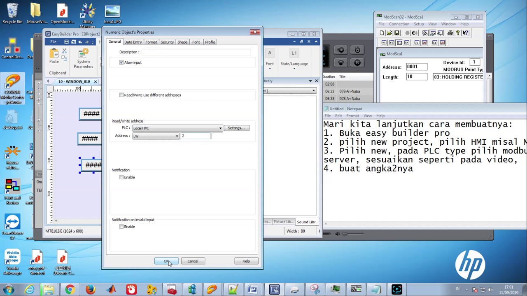Viewport: 527px width, 296px height.
Task: Click ModScan Address field showing 0001
Action: coord(417,67)
